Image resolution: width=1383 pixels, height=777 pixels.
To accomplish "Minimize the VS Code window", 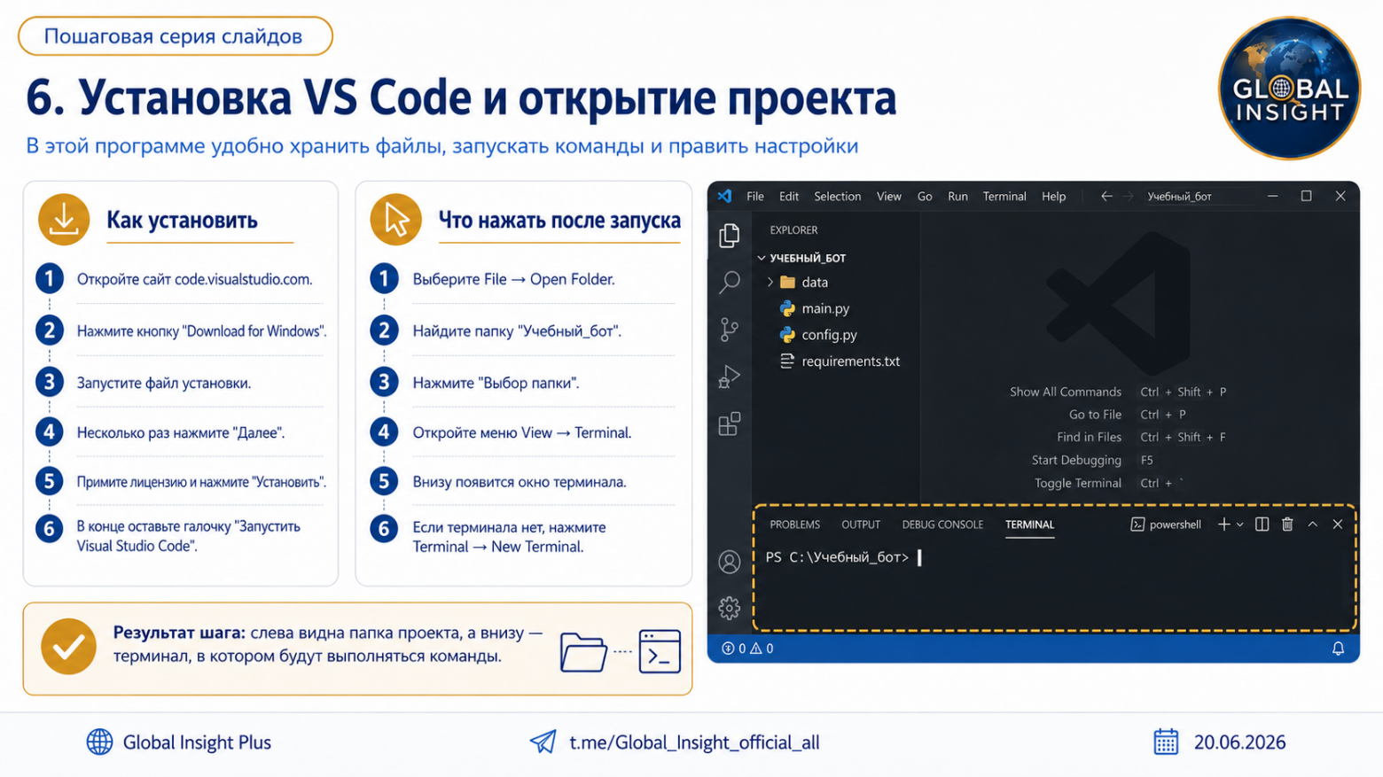I will [1272, 196].
